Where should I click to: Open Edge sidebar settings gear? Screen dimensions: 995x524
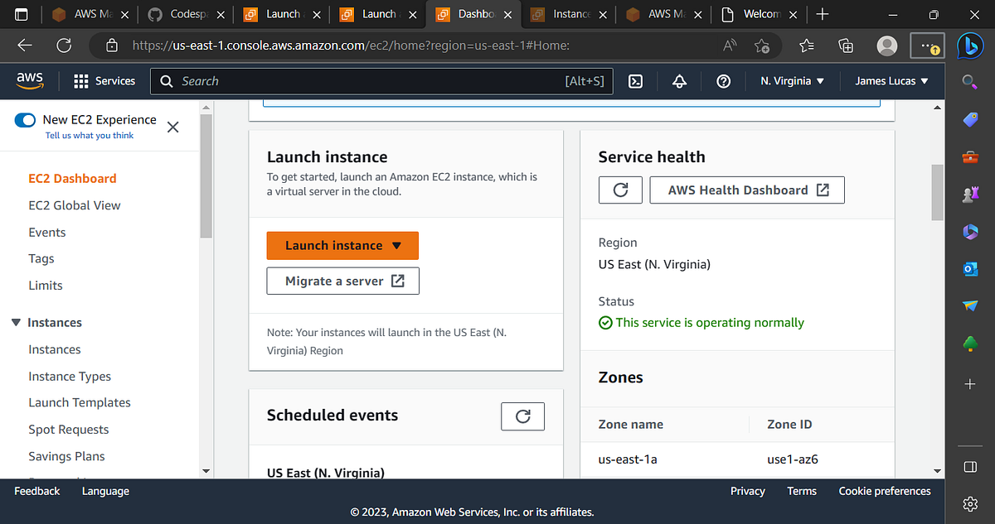point(970,503)
